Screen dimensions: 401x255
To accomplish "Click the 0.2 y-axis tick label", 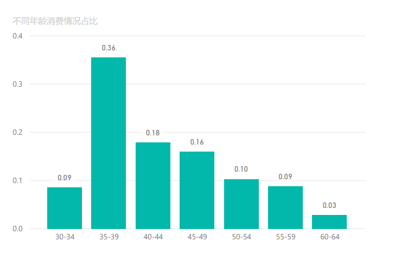I will tap(18, 133).
